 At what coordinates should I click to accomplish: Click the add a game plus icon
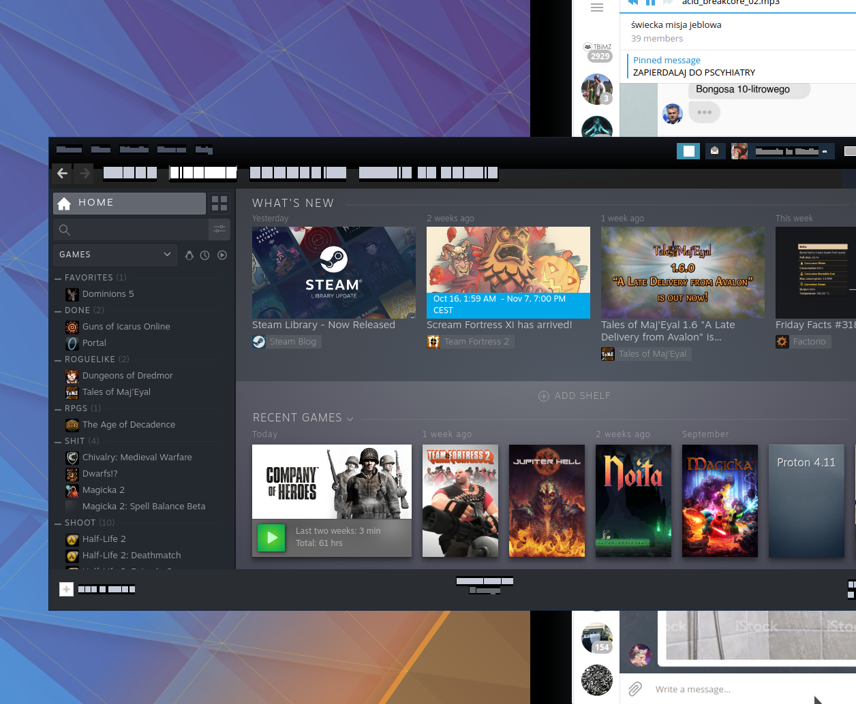[66, 590]
